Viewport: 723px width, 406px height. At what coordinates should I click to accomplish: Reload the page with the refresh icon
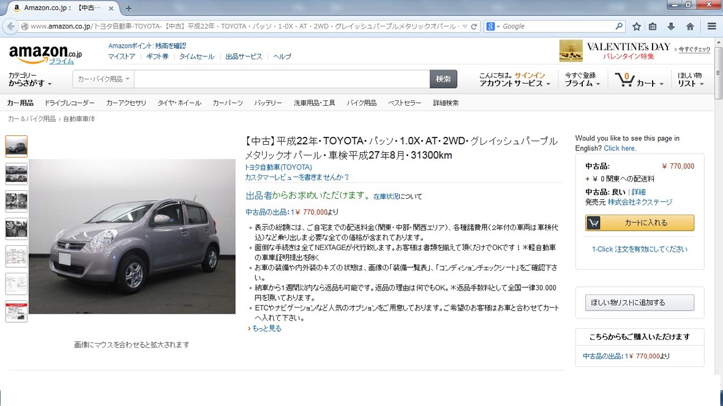474,26
